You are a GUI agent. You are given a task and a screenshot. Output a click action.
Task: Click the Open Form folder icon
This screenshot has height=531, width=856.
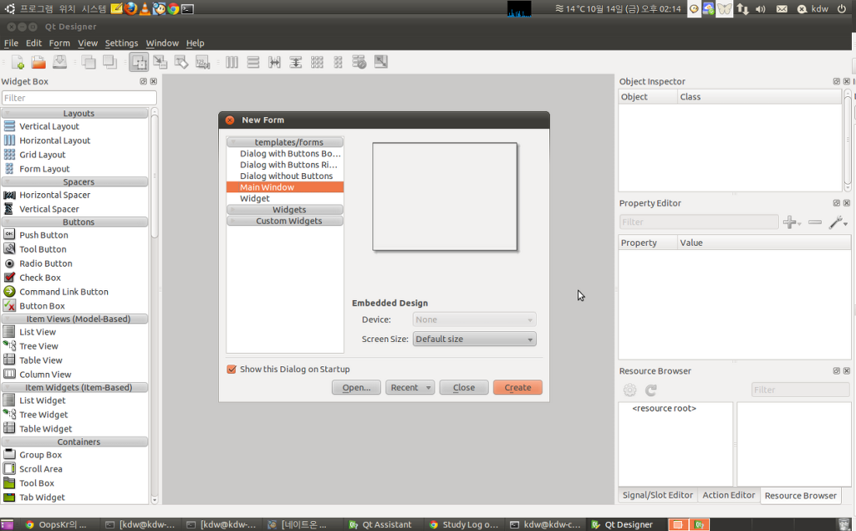[38, 62]
